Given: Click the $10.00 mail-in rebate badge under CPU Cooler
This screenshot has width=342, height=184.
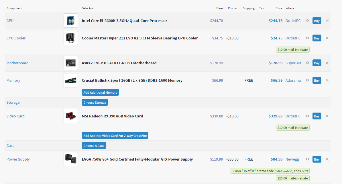Looking at the screenshot, I should [x=292, y=50].
